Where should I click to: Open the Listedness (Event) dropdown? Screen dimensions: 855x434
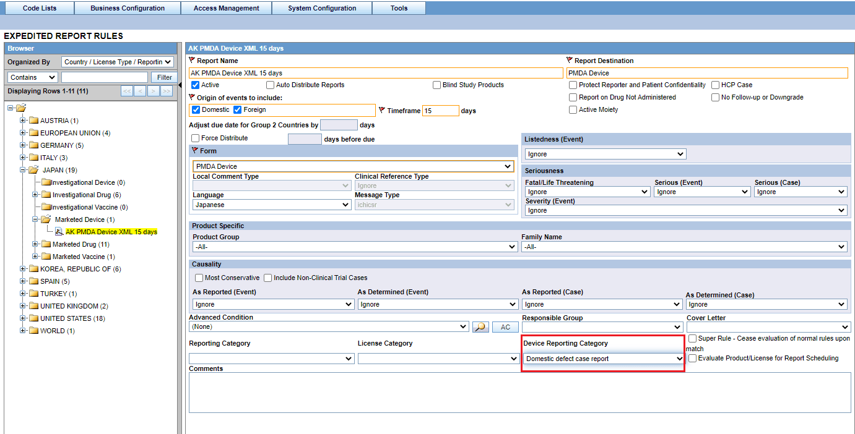click(x=605, y=154)
